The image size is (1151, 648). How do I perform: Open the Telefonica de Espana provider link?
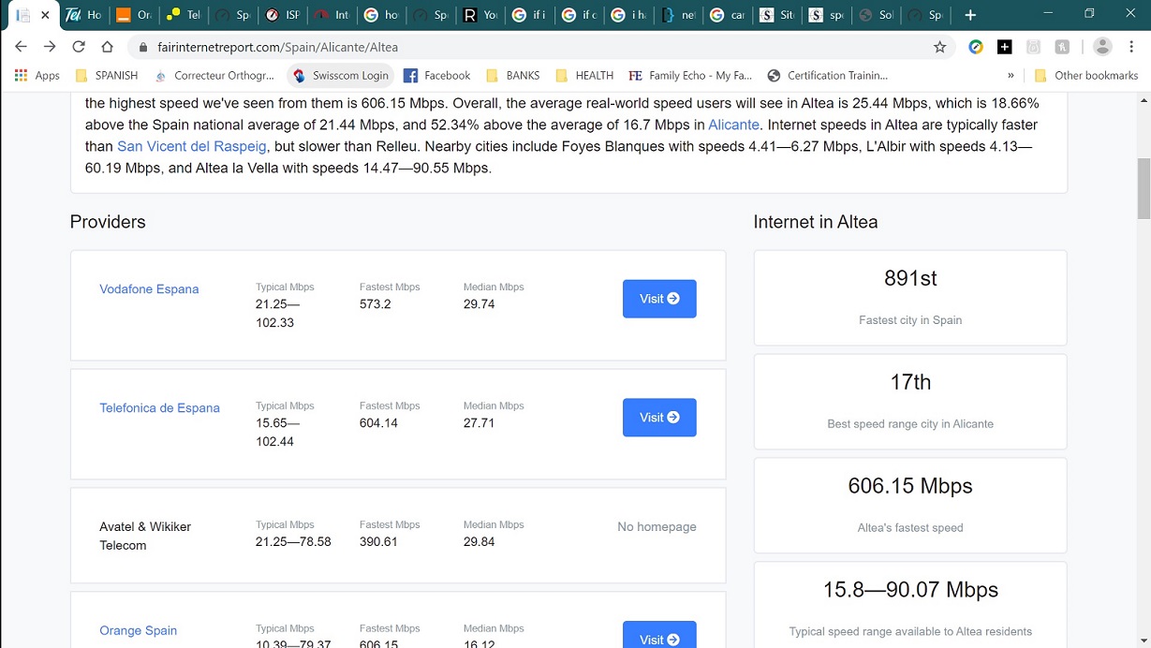159,408
